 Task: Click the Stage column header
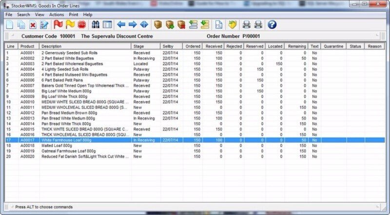[145, 46]
